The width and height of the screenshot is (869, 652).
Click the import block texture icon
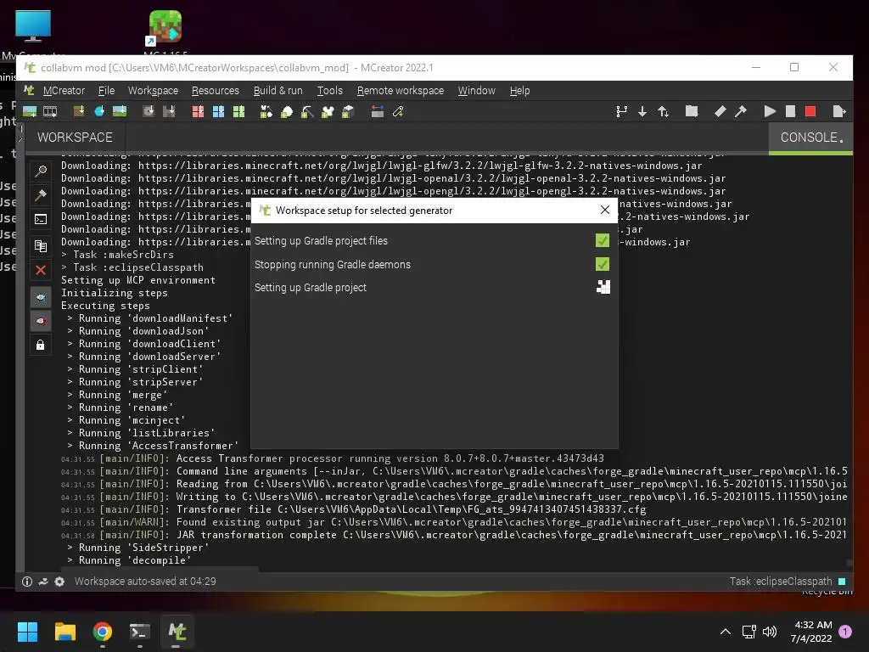click(x=79, y=112)
